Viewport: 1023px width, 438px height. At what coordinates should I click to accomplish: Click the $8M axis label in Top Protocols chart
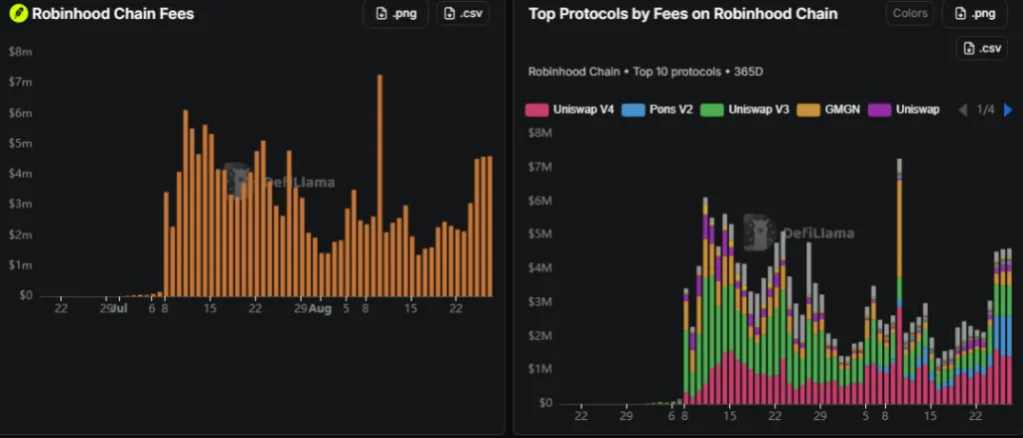tap(540, 133)
